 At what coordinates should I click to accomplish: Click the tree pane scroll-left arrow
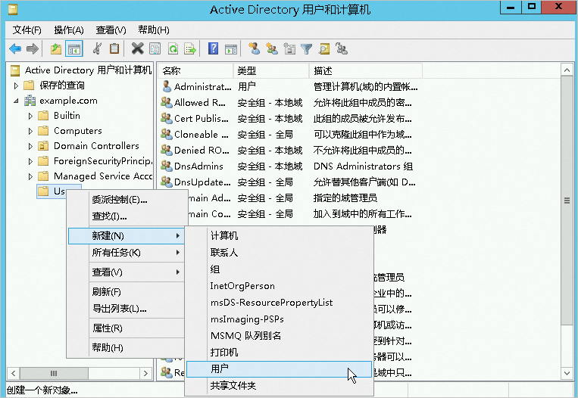(14, 373)
